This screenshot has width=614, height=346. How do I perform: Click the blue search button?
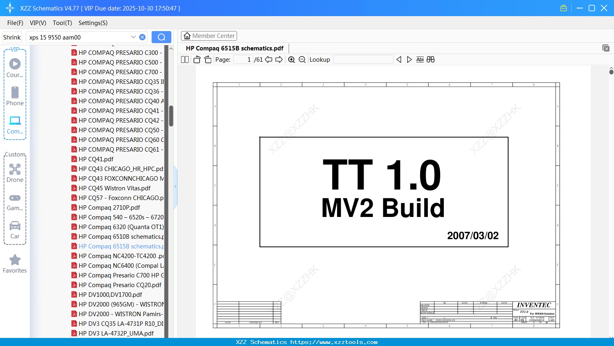(x=161, y=37)
